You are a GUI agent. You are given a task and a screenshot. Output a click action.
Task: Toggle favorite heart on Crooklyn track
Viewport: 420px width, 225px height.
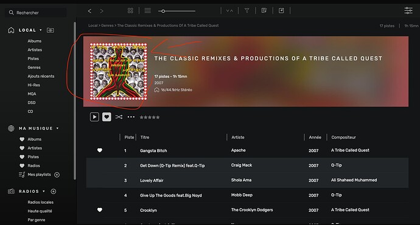coord(100,210)
